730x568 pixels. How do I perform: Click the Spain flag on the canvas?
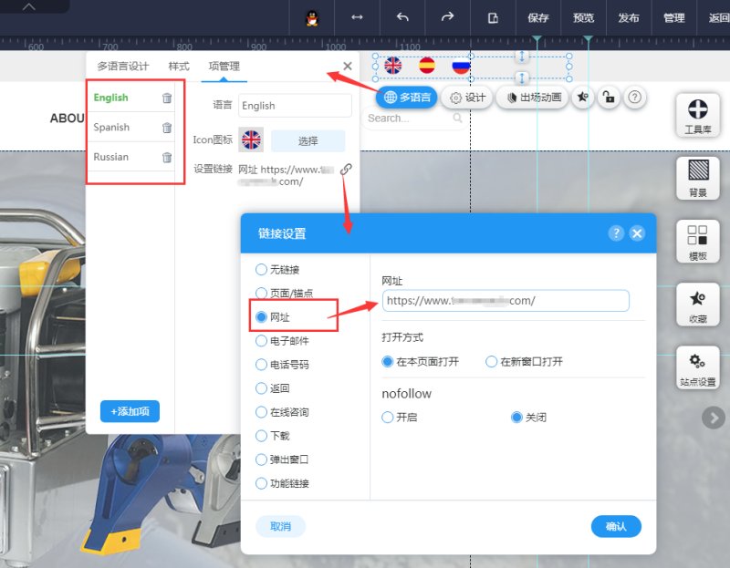tap(427, 66)
